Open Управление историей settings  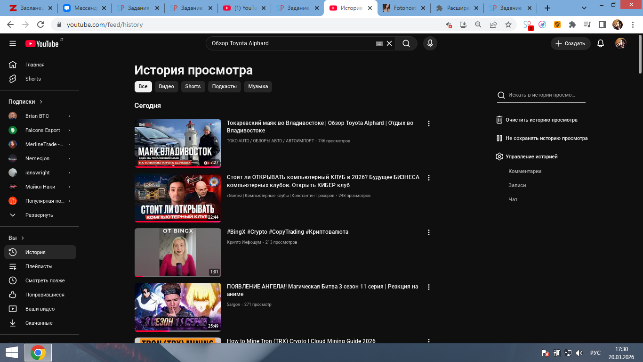(527, 156)
